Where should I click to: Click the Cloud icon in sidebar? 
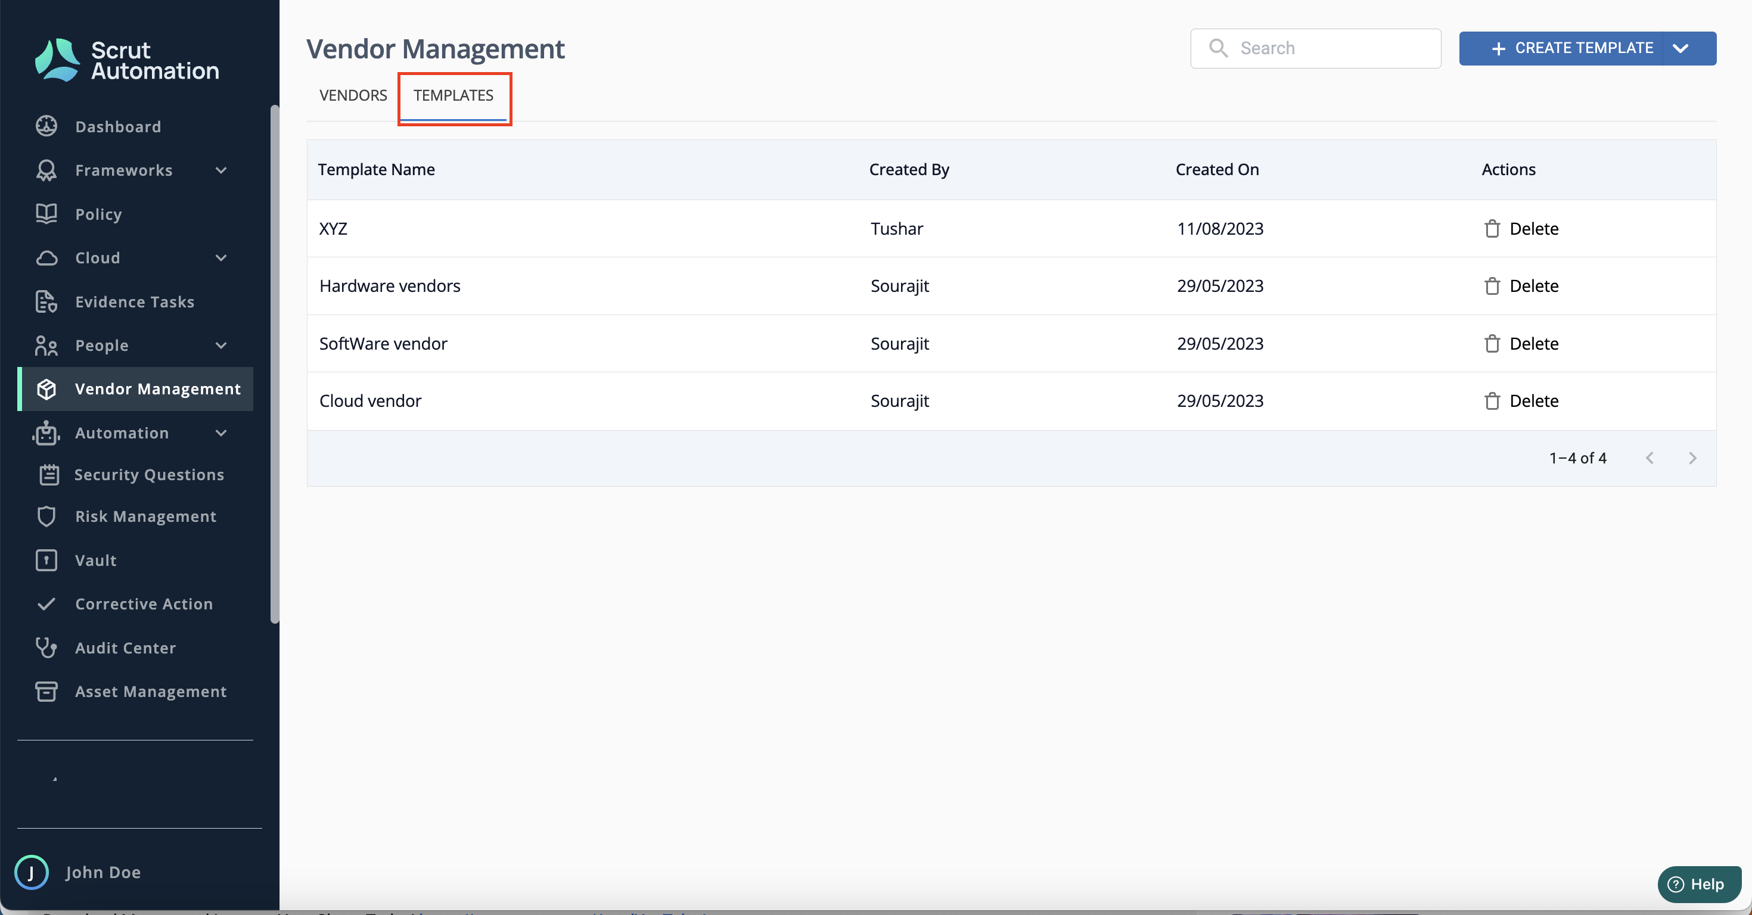pyautogui.click(x=46, y=257)
